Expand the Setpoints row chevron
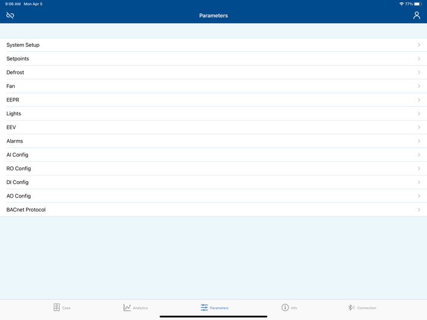 point(419,59)
